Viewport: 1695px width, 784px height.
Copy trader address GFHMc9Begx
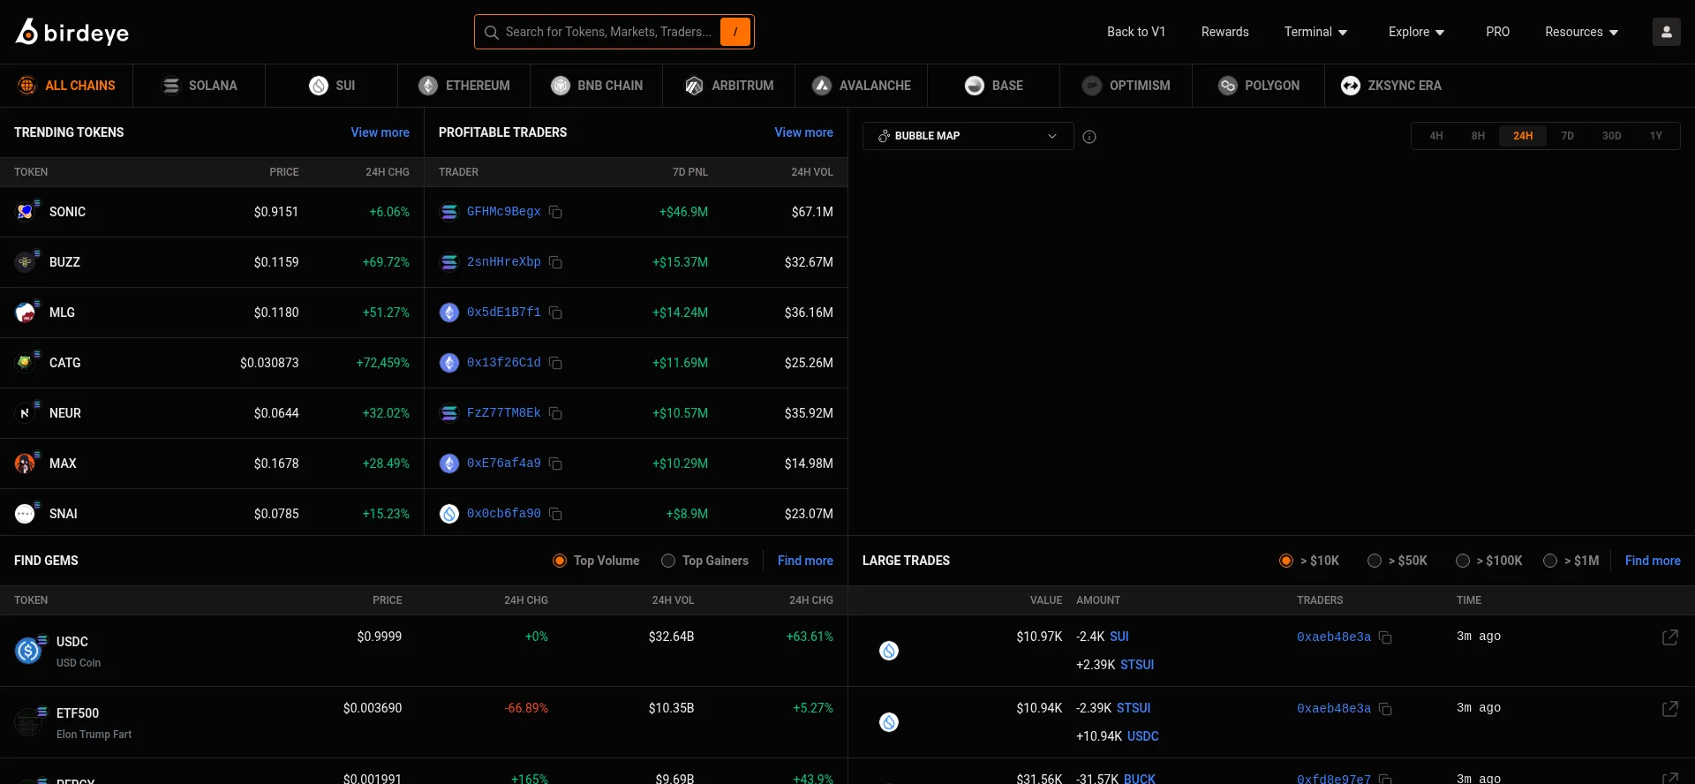point(555,212)
